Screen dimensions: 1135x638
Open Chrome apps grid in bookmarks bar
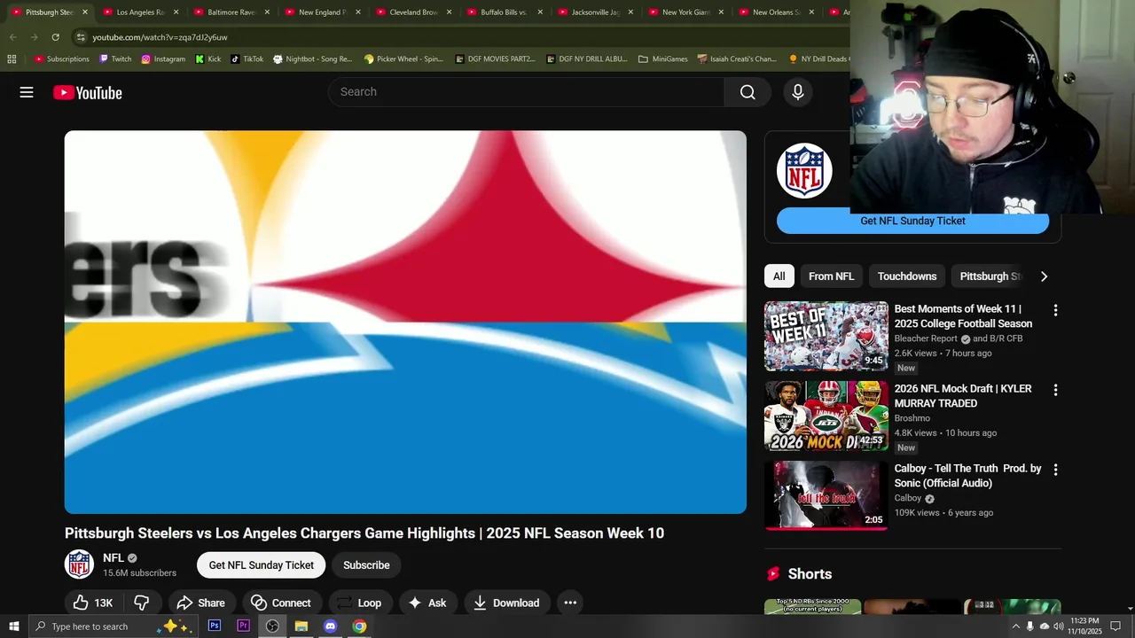coord(12,59)
